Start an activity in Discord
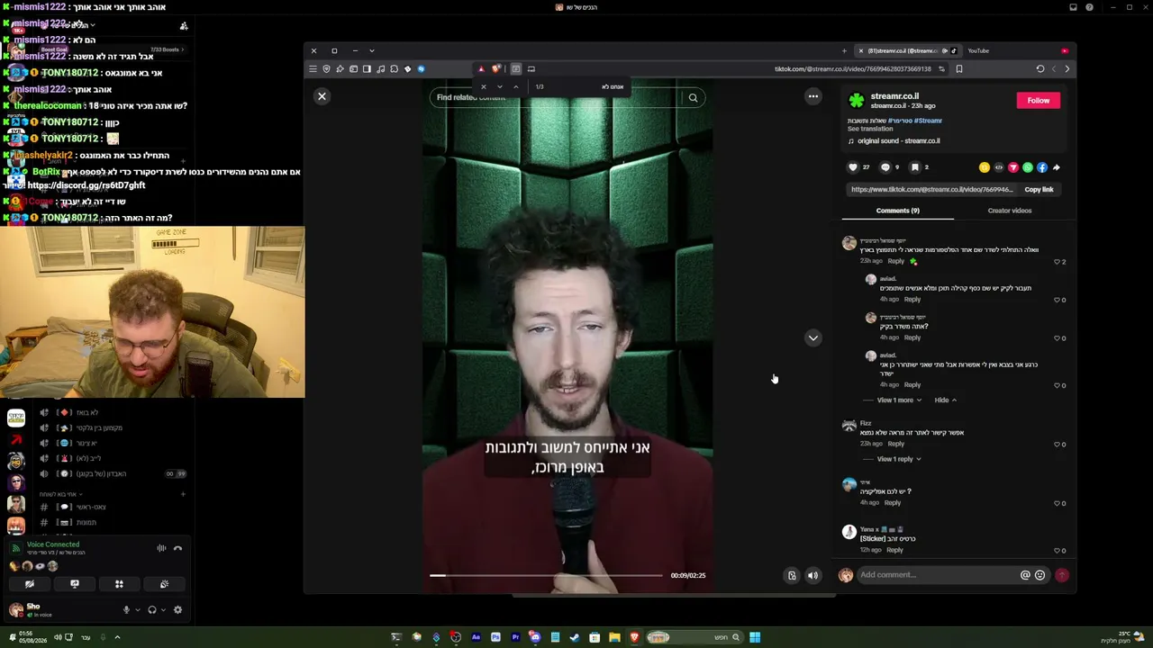Viewport: 1153px width, 648px height. pyautogui.click(x=119, y=585)
